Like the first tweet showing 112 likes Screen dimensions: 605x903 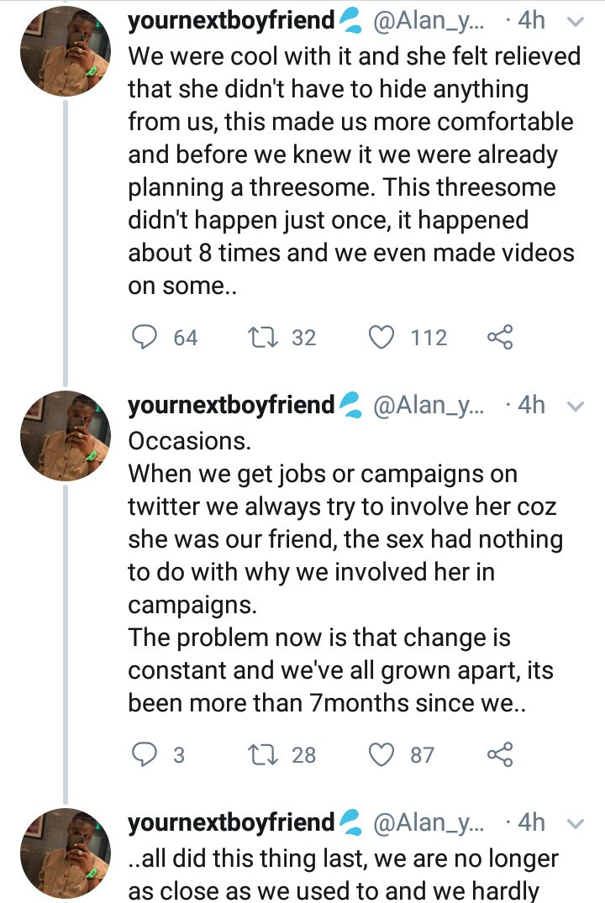383,337
